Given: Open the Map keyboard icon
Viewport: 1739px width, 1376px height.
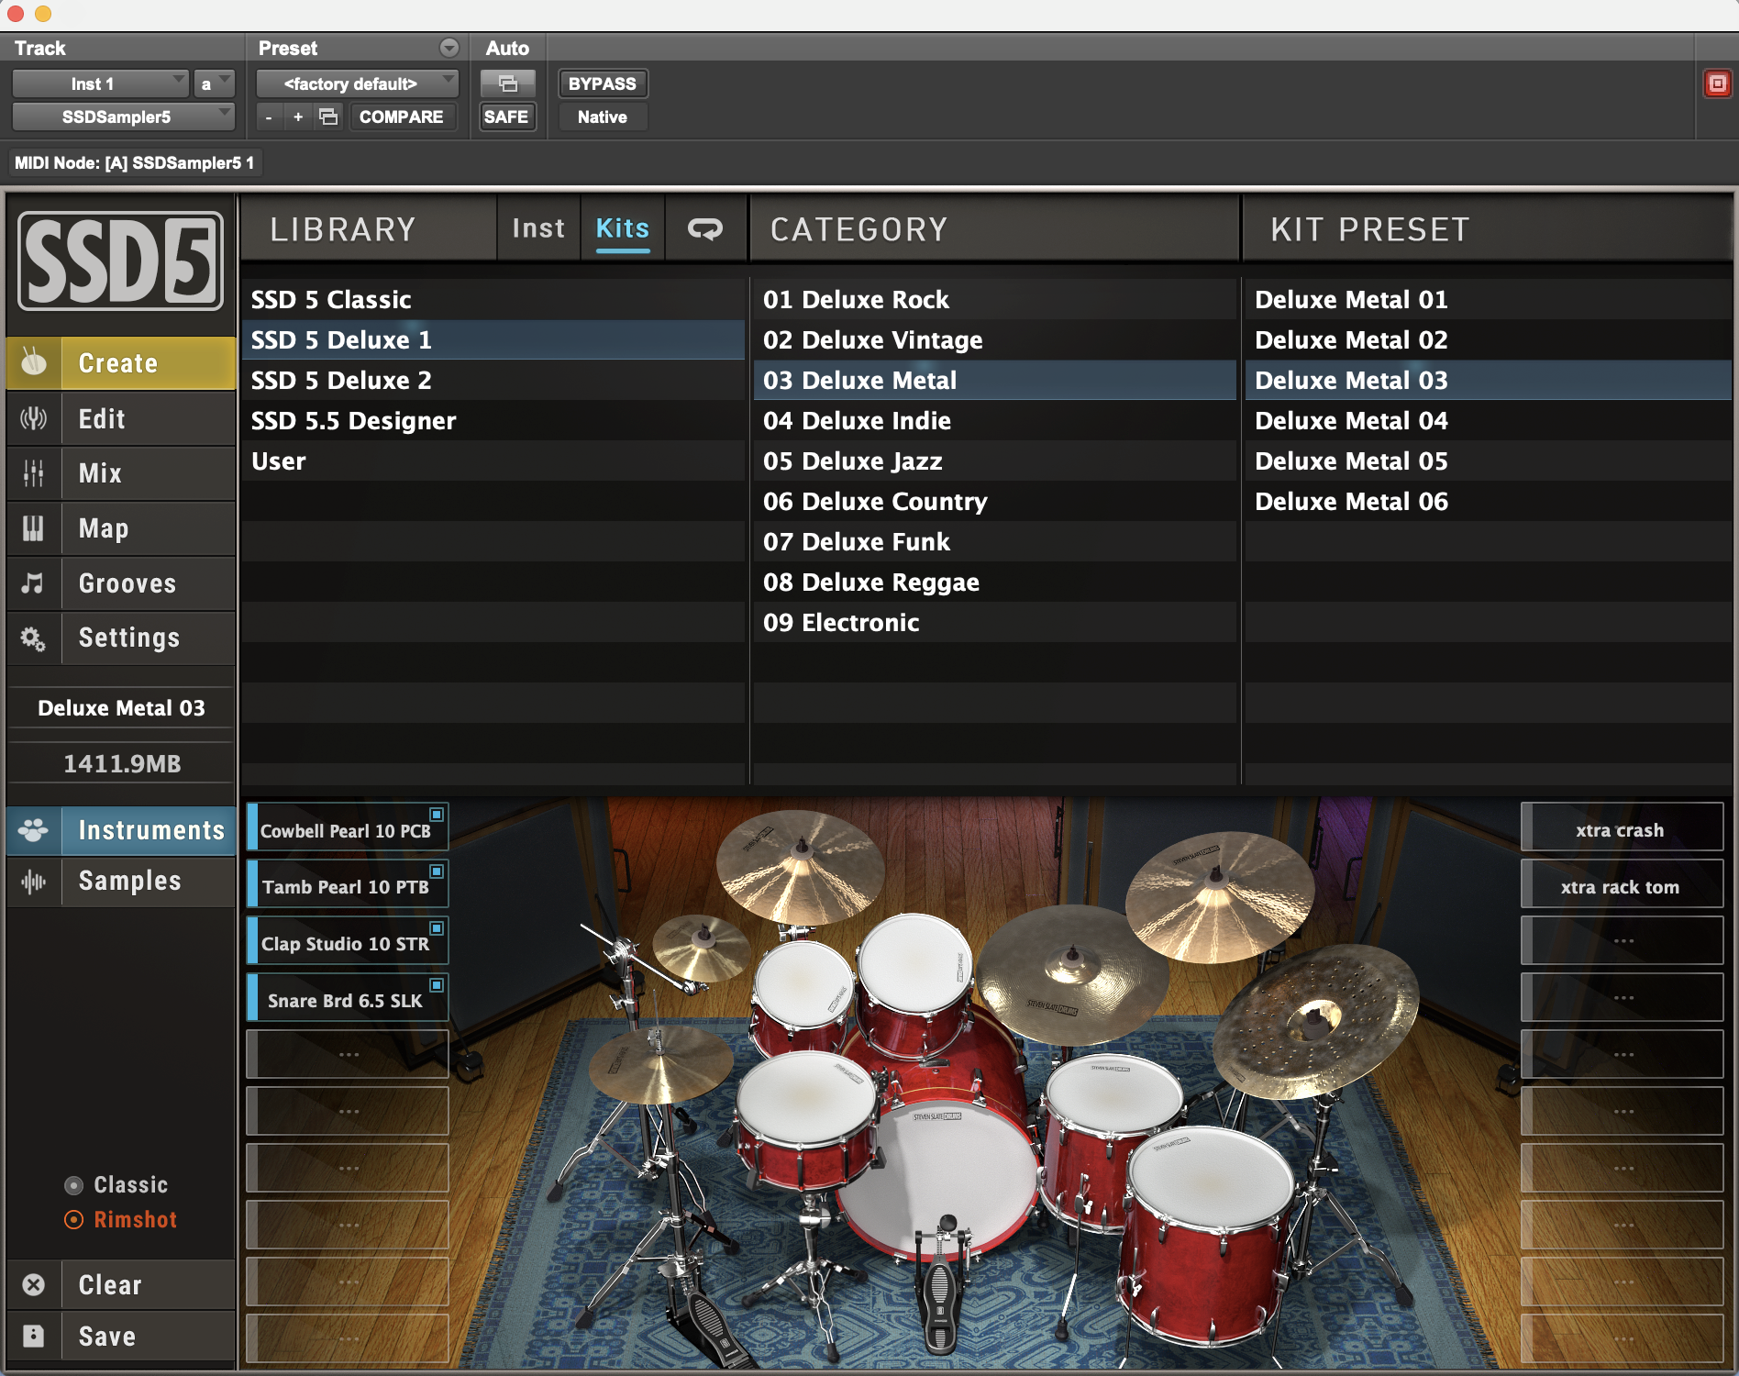Looking at the screenshot, I should coord(34,528).
